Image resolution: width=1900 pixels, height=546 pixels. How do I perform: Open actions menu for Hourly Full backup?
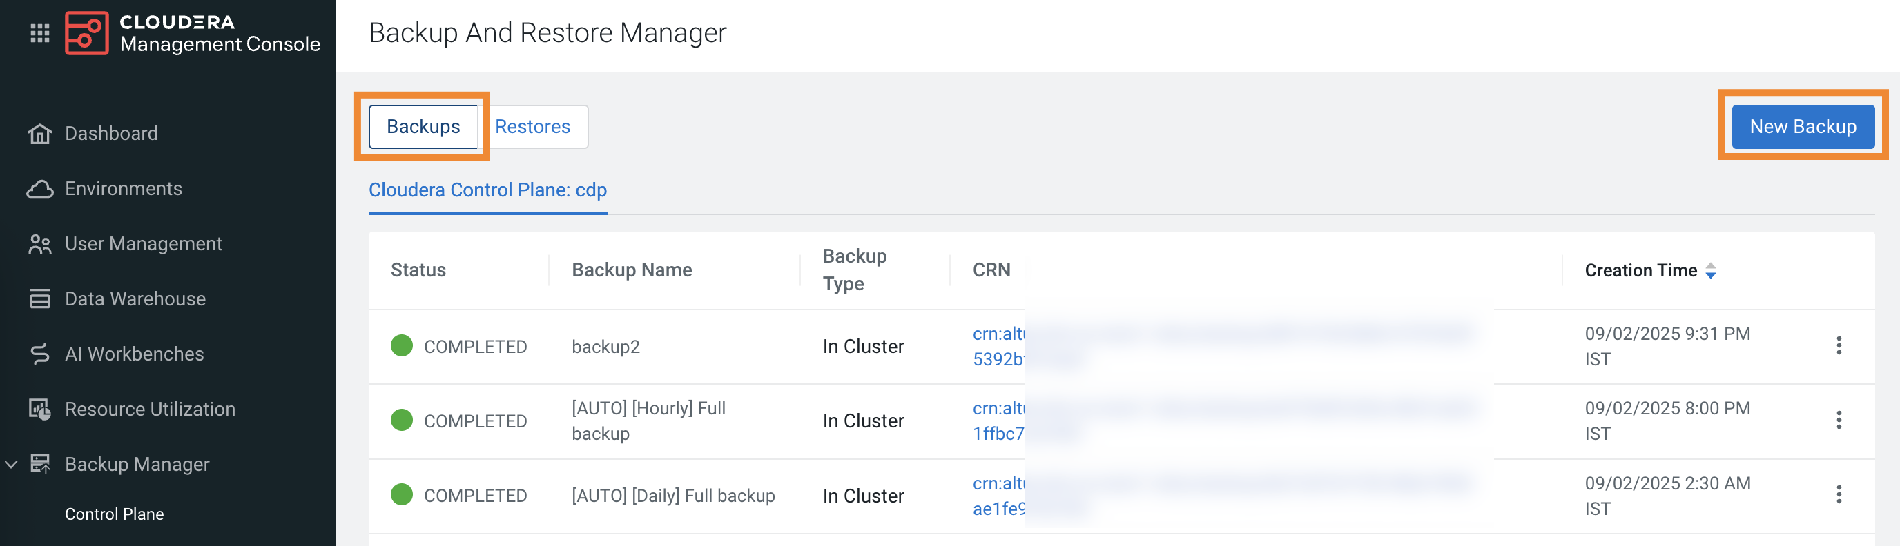tap(1838, 420)
